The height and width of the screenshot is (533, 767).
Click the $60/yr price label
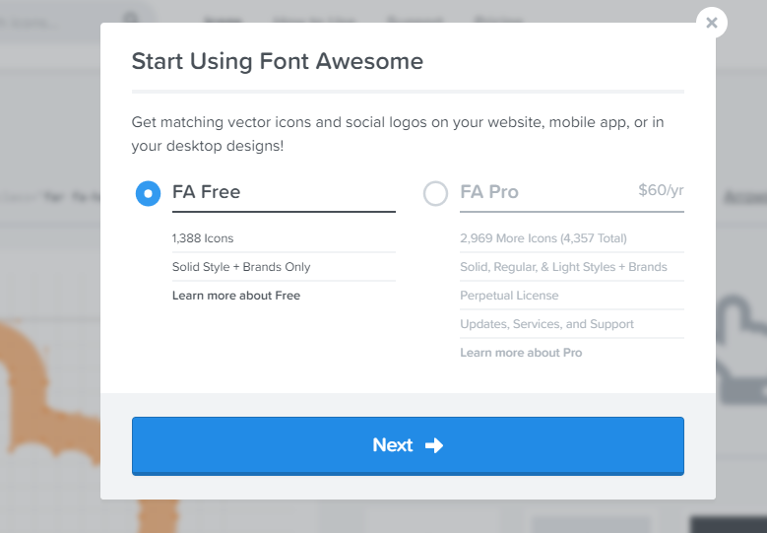661,190
